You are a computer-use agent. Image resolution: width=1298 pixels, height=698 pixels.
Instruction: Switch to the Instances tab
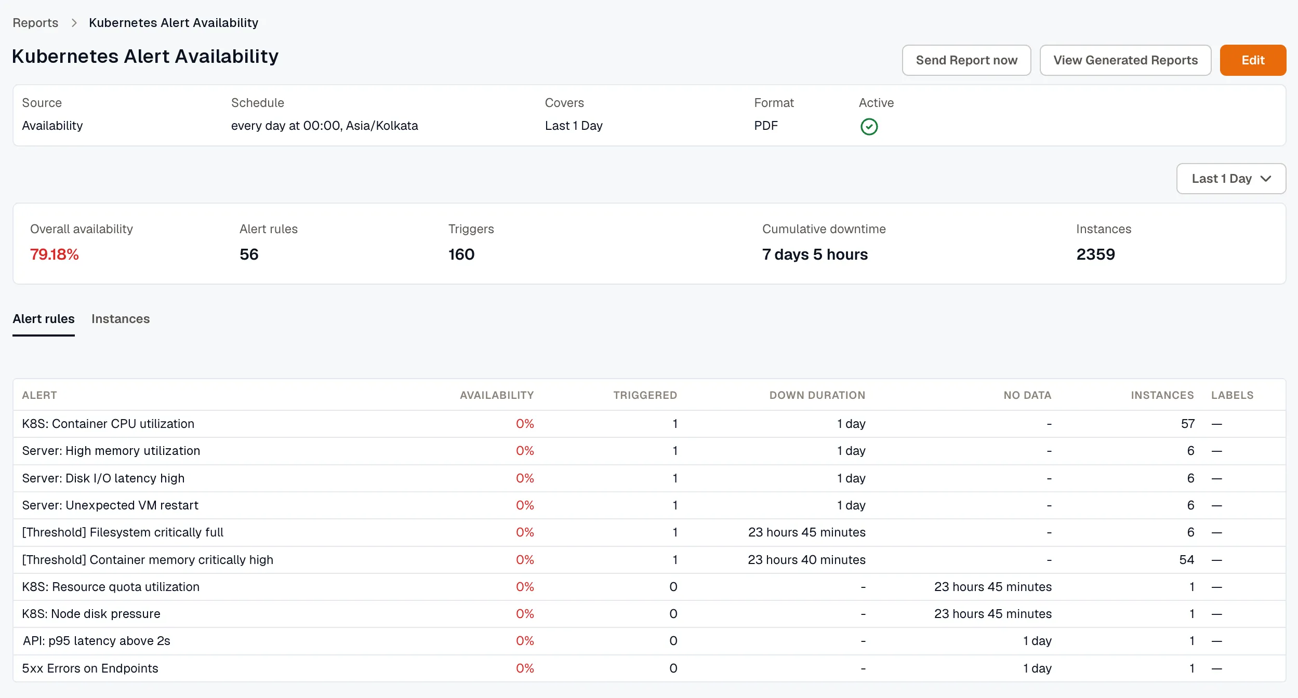(x=121, y=319)
